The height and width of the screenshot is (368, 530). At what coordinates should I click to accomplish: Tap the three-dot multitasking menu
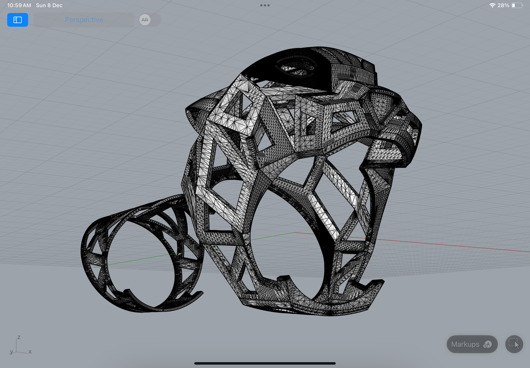click(265, 5)
